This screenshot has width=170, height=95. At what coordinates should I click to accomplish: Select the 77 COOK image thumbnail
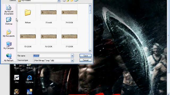(69, 38)
